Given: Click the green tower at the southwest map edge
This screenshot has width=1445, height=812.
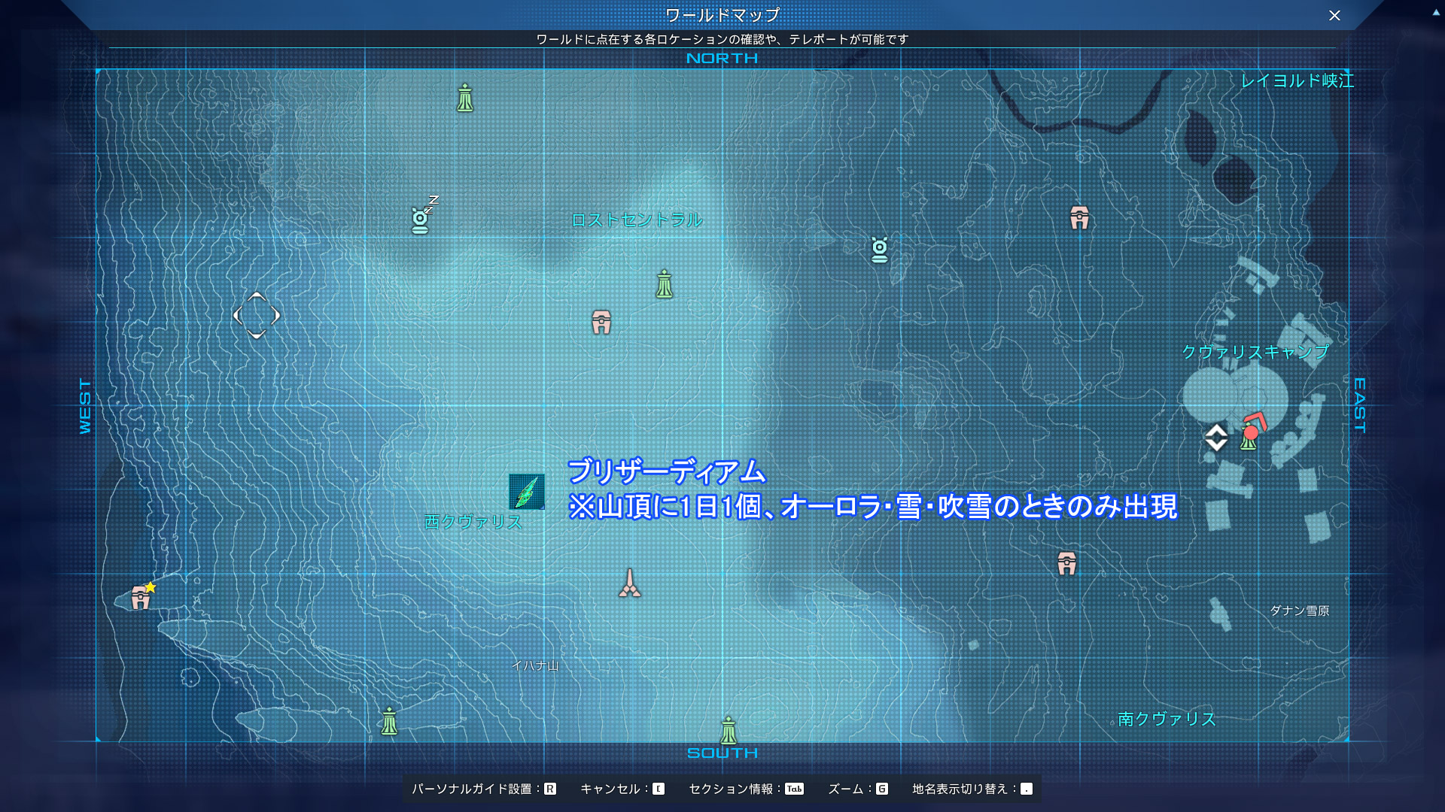Looking at the screenshot, I should tap(389, 722).
